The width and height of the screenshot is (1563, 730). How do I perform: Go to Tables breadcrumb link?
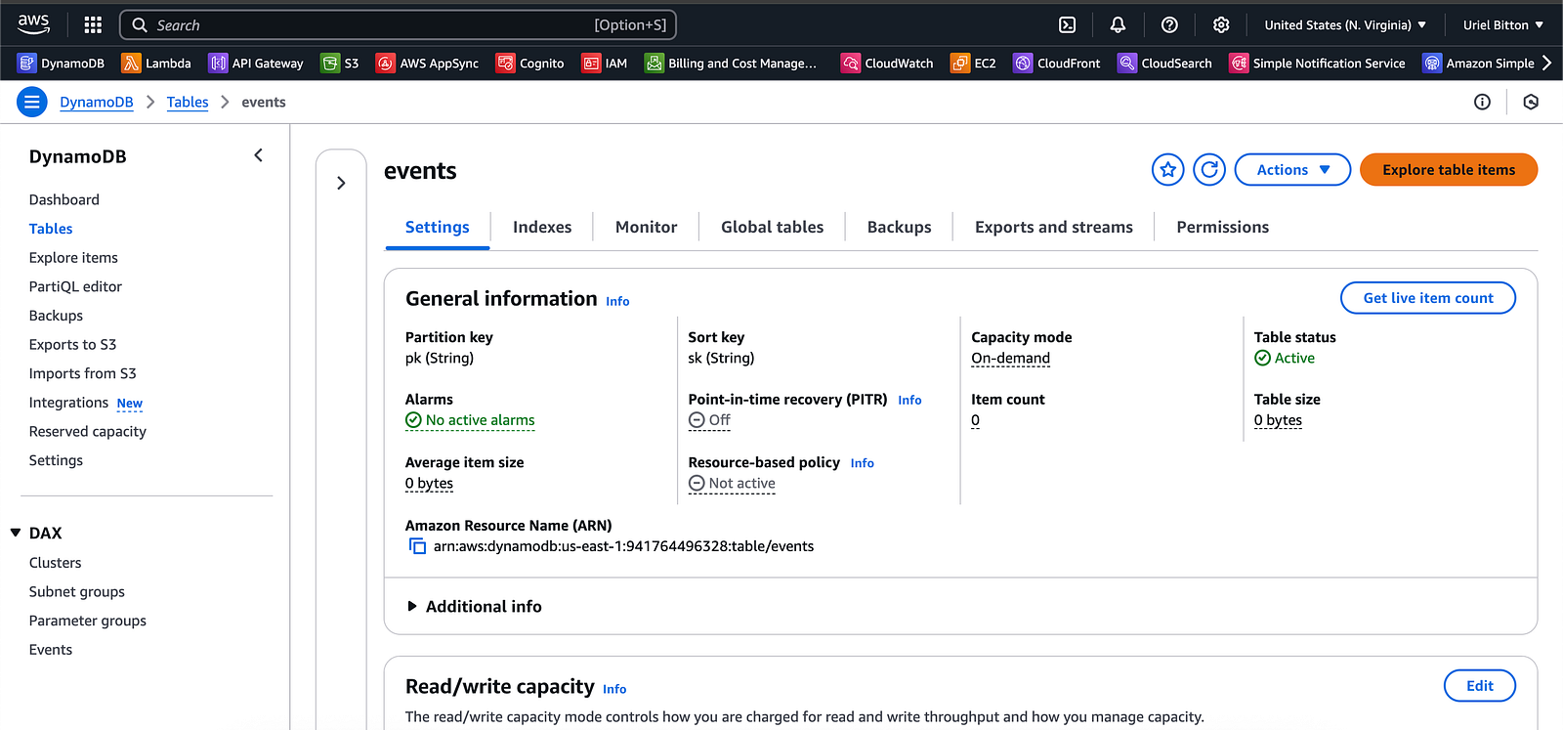(188, 102)
